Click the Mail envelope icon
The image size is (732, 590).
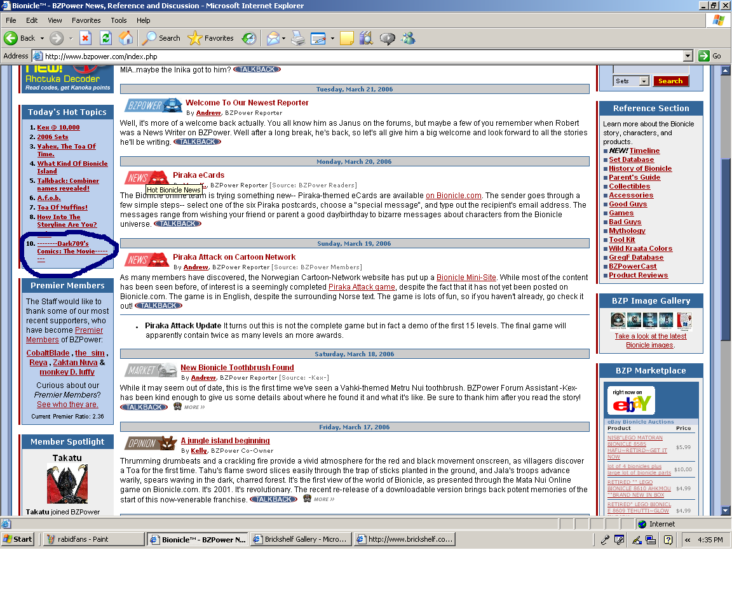pyautogui.click(x=273, y=38)
